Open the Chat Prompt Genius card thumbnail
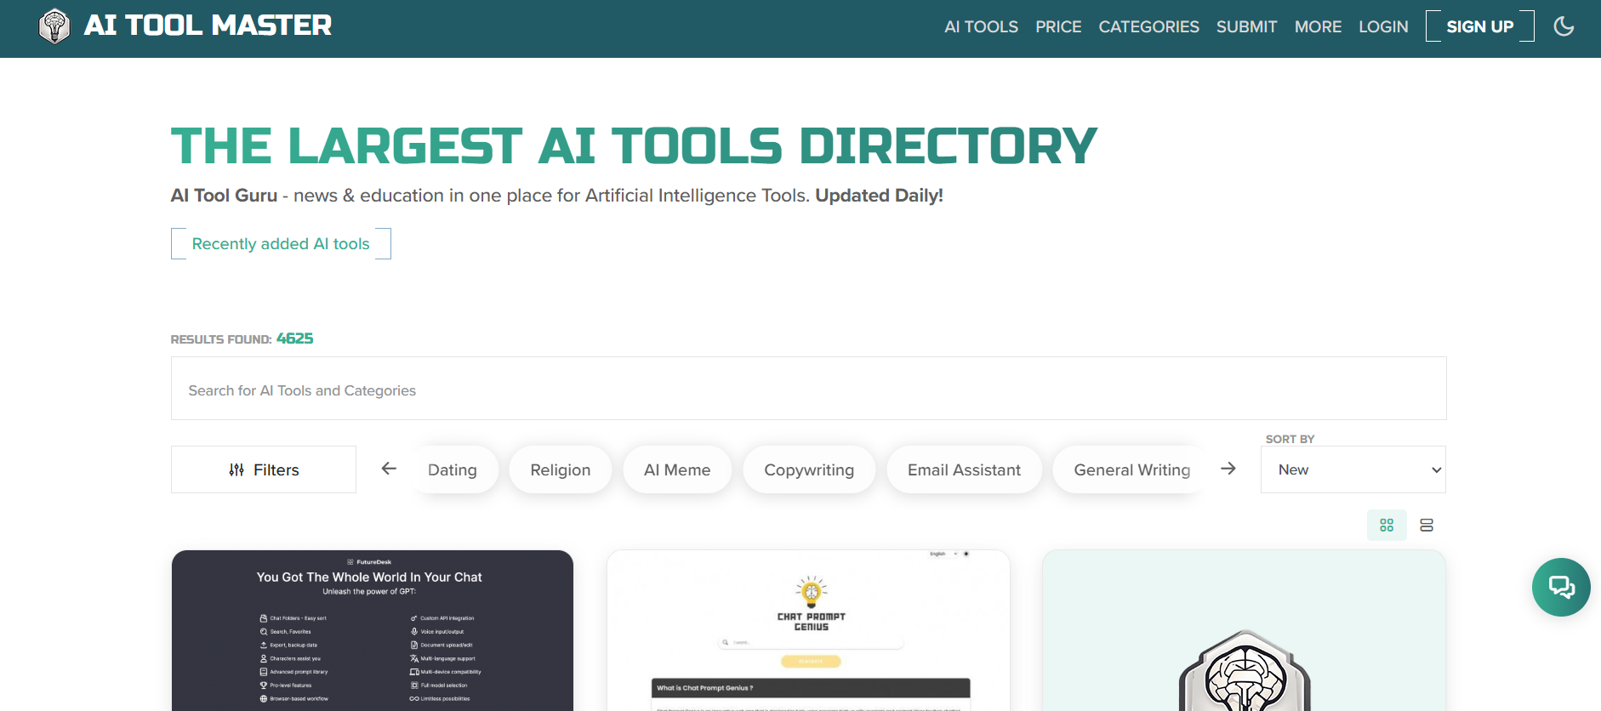The width and height of the screenshot is (1601, 711). (808, 630)
